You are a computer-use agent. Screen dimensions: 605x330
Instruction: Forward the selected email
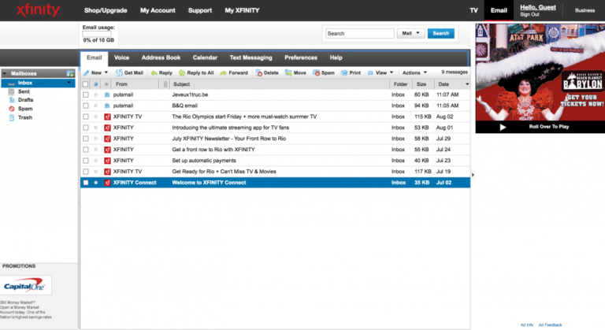click(x=223, y=72)
